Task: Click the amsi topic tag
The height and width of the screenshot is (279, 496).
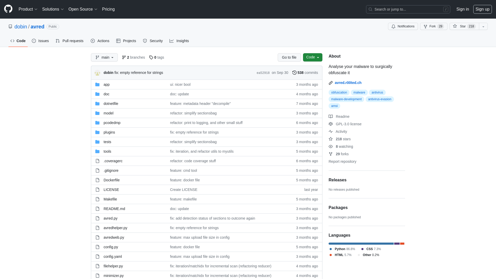Action: tap(334, 106)
